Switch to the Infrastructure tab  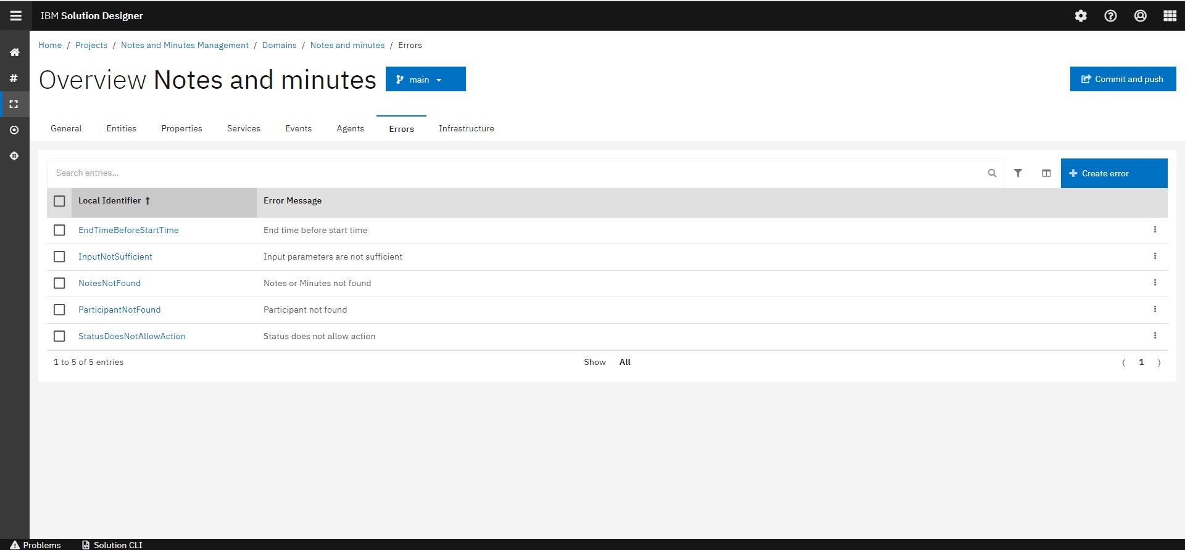coord(466,129)
